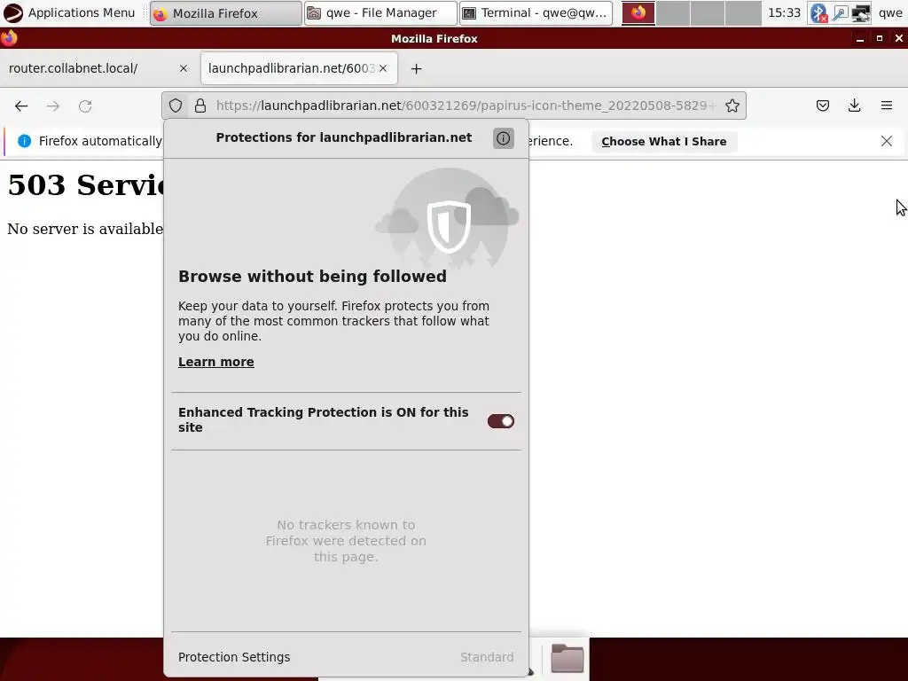The width and height of the screenshot is (908, 681).
Task: Close the launchpadlibrarian.net tab
Action: click(x=383, y=68)
